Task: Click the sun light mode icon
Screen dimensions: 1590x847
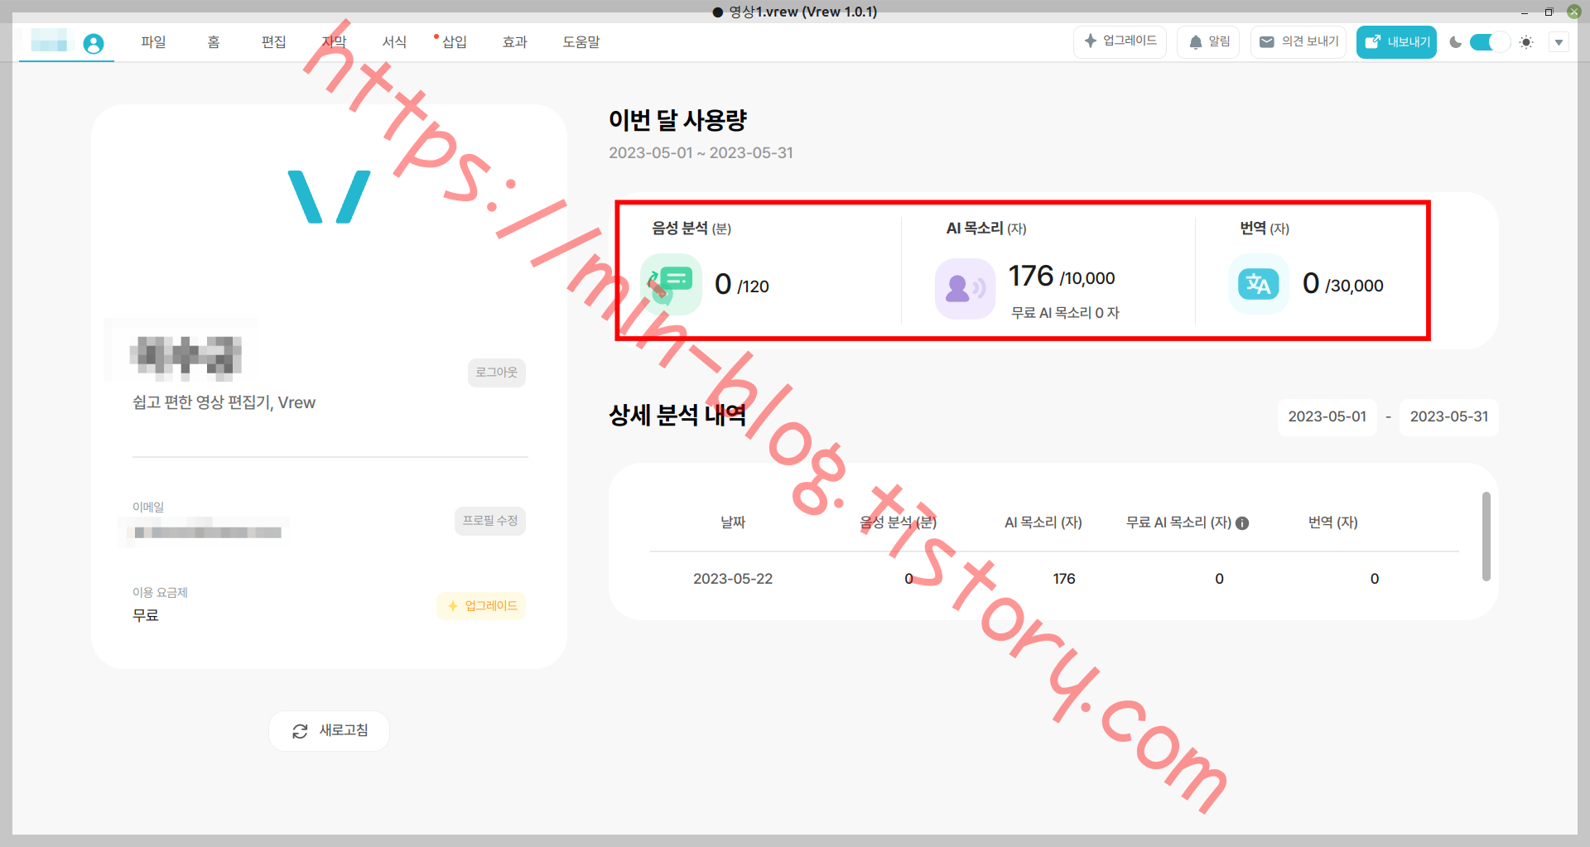Action: [x=1526, y=42]
